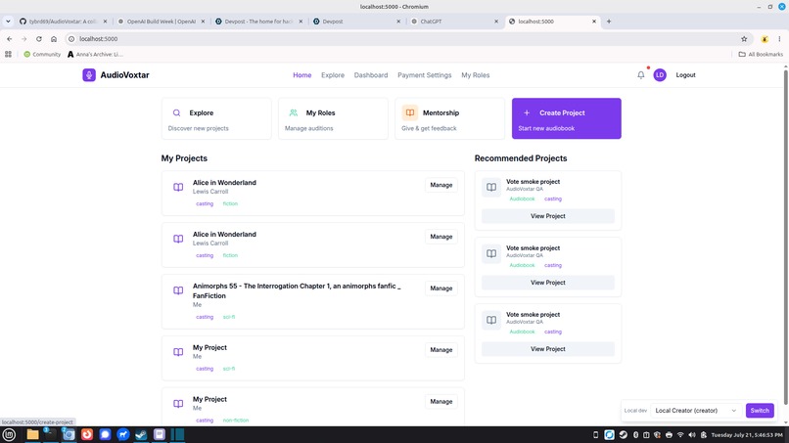Click the 'Give & get feedback' text
This screenshot has width=789, height=443.
(x=429, y=128)
